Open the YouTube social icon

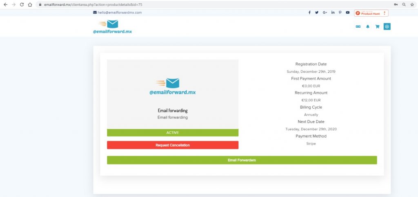pos(348,13)
